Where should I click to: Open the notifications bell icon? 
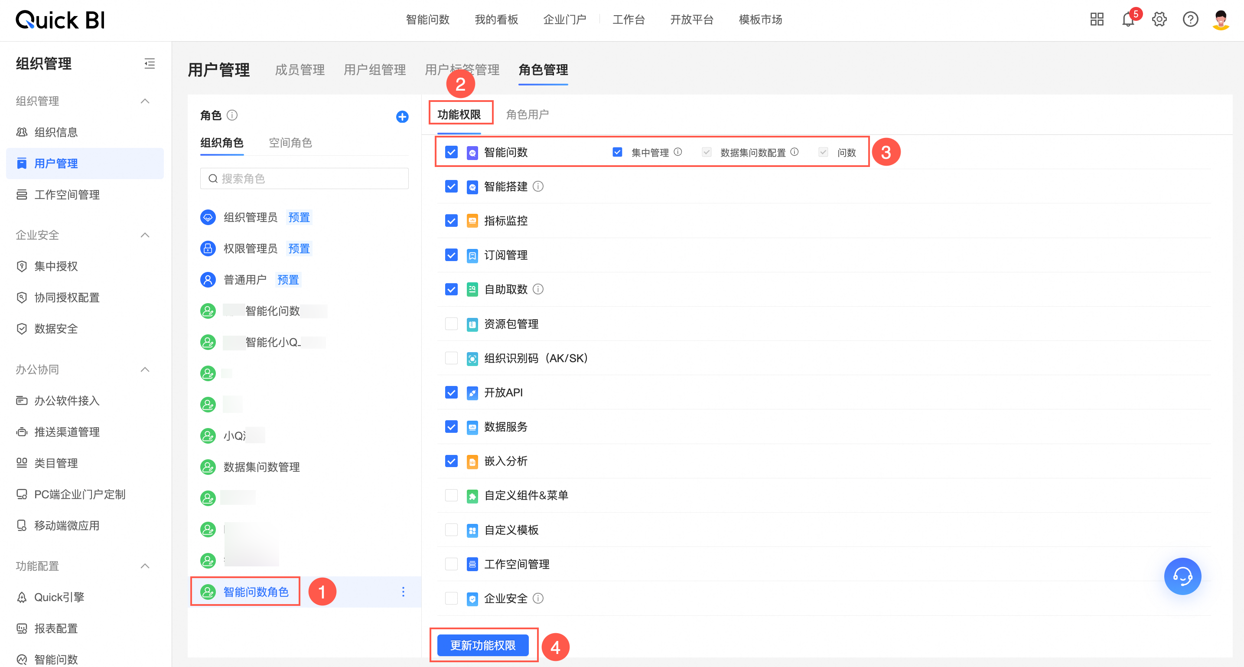(1128, 20)
